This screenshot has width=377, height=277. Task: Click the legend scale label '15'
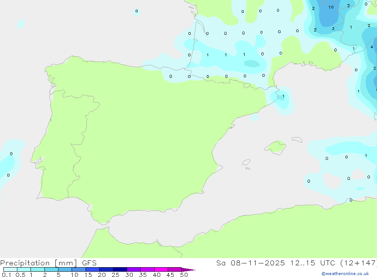point(88,275)
